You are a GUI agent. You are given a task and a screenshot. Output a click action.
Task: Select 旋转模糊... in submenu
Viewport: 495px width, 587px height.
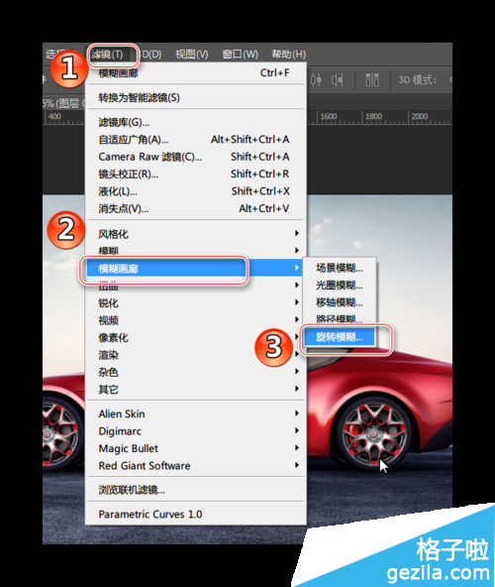coord(340,337)
